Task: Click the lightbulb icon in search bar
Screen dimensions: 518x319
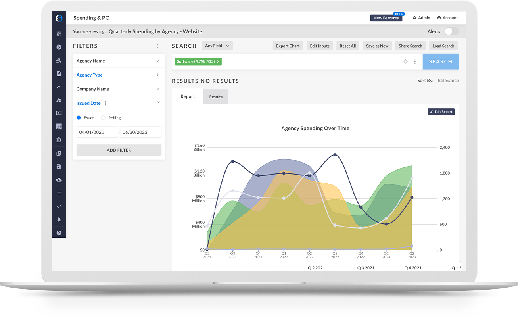Action: (x=405, y=62)
